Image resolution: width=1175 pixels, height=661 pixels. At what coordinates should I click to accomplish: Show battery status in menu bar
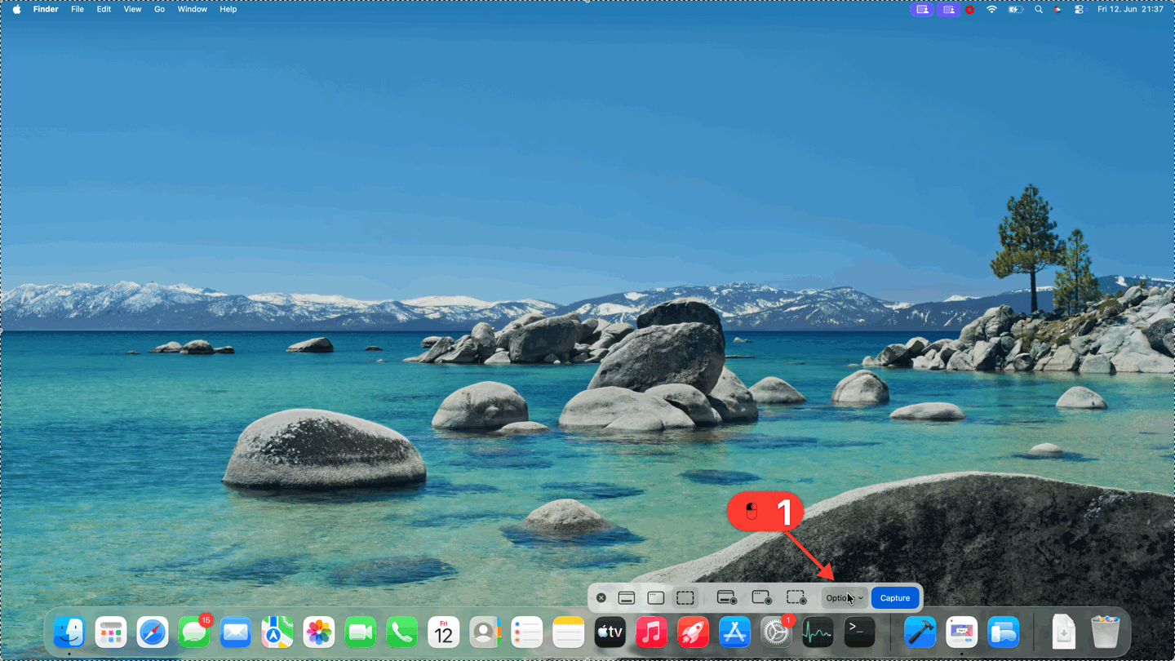1015,10
